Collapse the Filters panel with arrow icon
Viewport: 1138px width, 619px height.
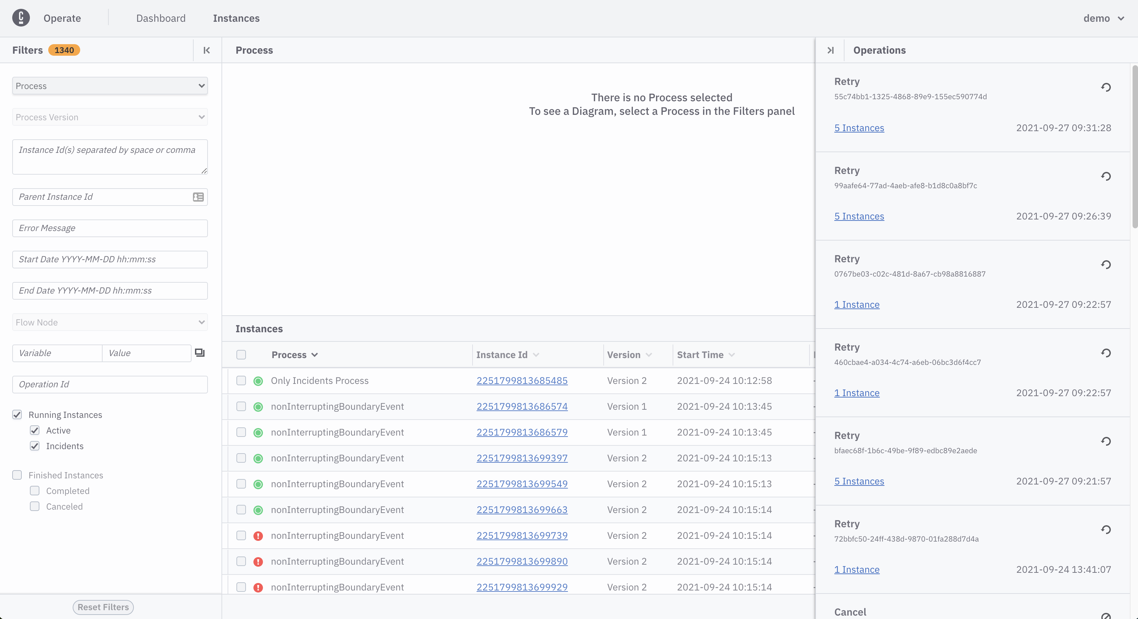pos(206,50)
